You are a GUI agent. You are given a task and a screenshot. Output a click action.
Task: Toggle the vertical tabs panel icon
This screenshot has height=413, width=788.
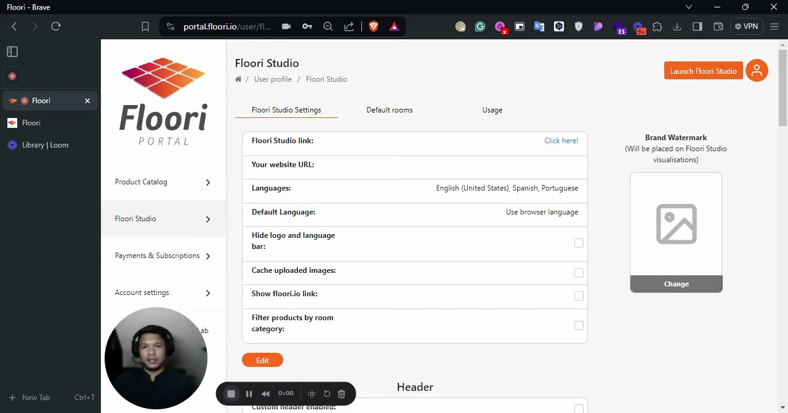12,52
